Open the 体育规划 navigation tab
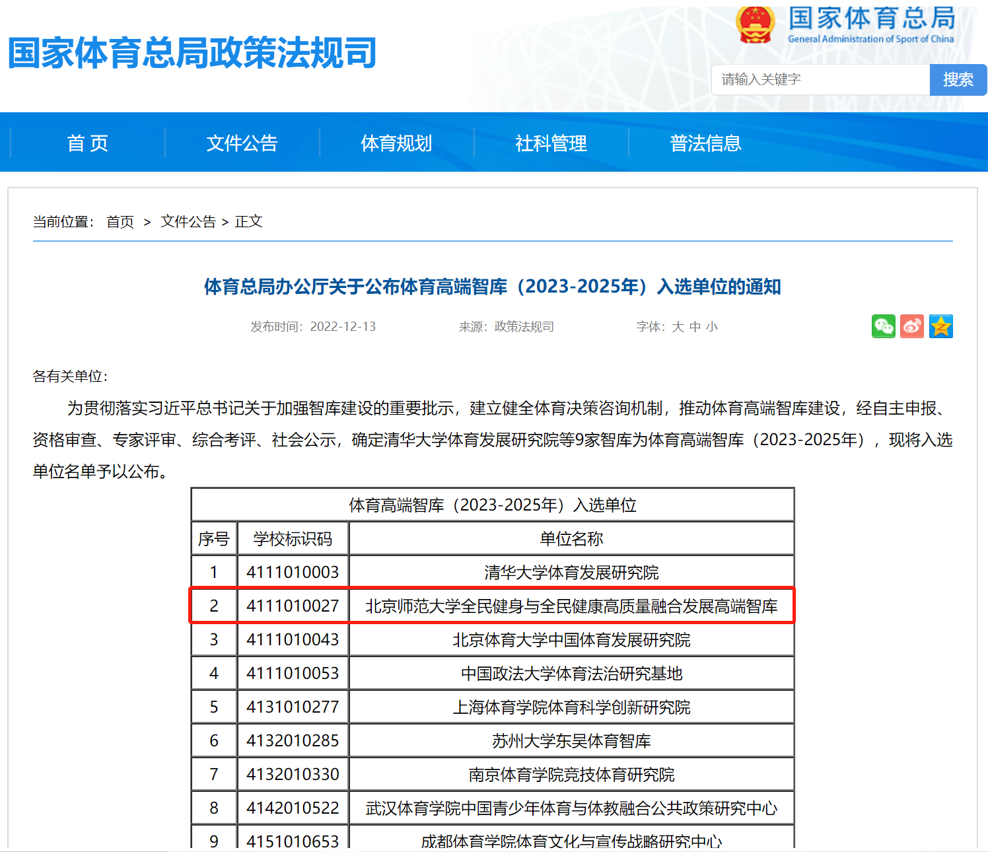Screen dimensions: 988x852 tap(397, 143)
